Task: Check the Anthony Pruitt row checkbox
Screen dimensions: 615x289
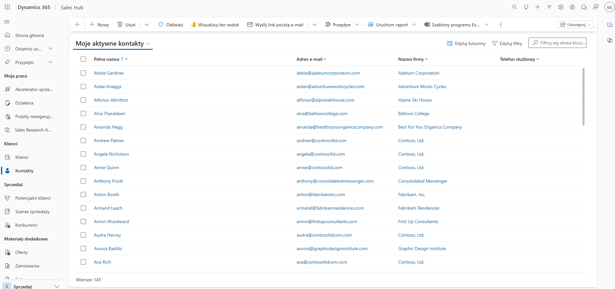Action: click(x=83, y=181)
